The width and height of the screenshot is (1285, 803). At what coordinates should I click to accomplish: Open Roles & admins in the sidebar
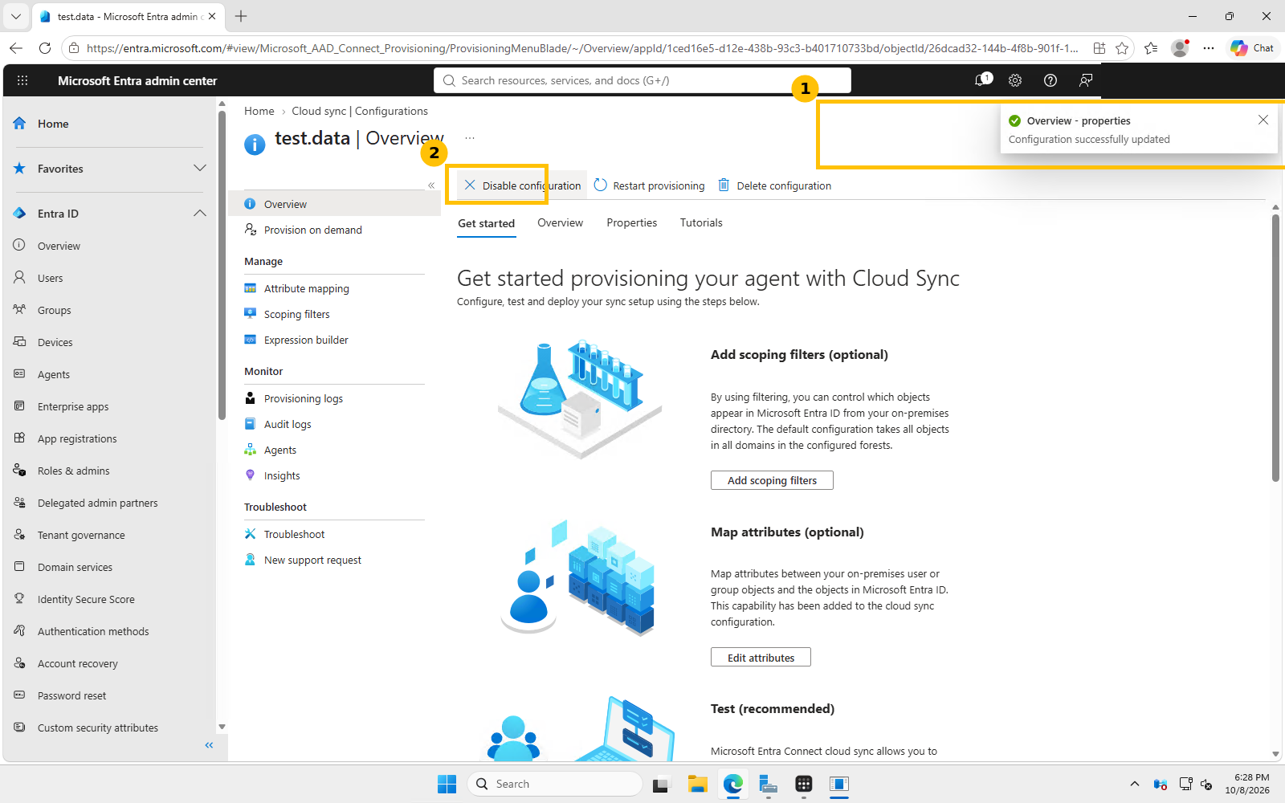(x=73, y=471)
